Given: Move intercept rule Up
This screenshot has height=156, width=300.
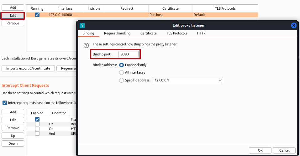Looking at the screenshot, I should point(13,136).
